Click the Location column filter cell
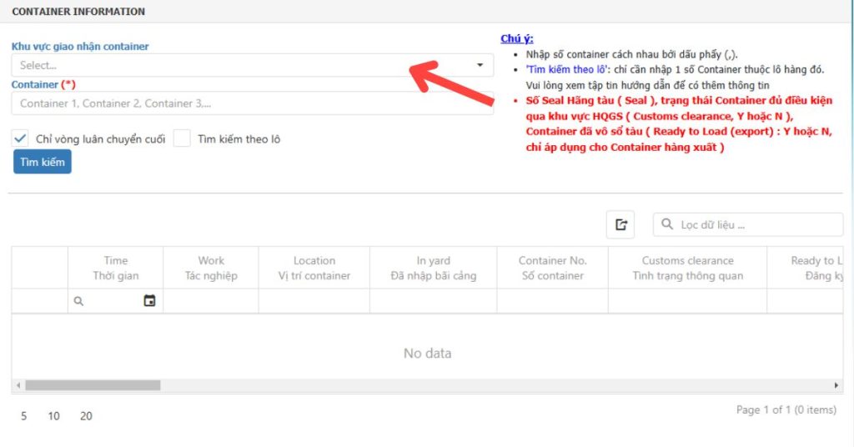The height and width of the screenshot is (447, 854). pos(314,301)
